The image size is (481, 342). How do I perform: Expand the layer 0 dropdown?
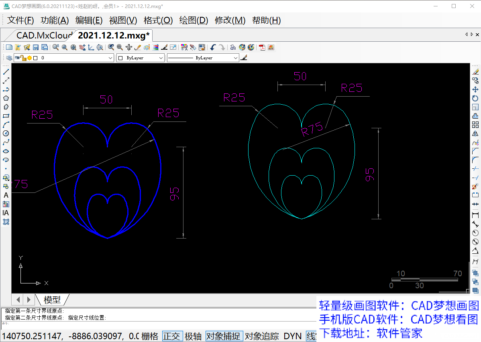(x=110, y=58)
